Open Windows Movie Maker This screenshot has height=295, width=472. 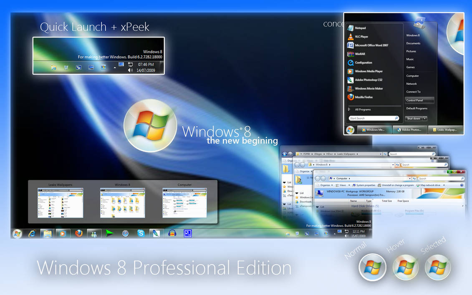pos(368,88)
